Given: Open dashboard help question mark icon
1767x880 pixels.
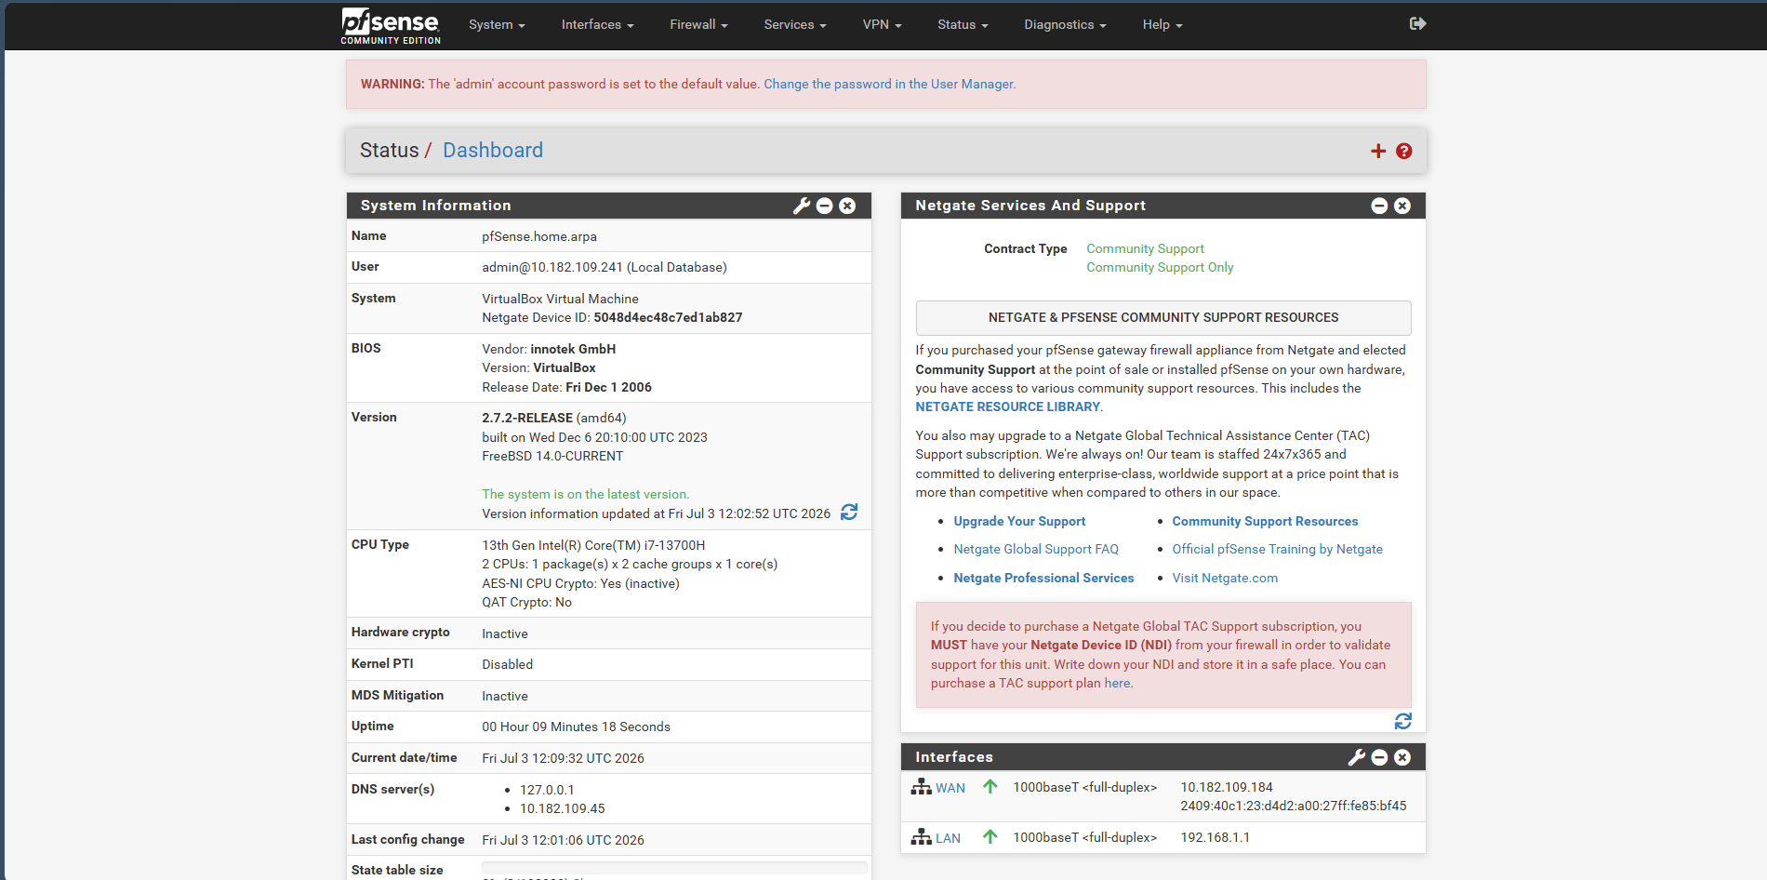Looking at the screenshot, I should click(1404, 151).
